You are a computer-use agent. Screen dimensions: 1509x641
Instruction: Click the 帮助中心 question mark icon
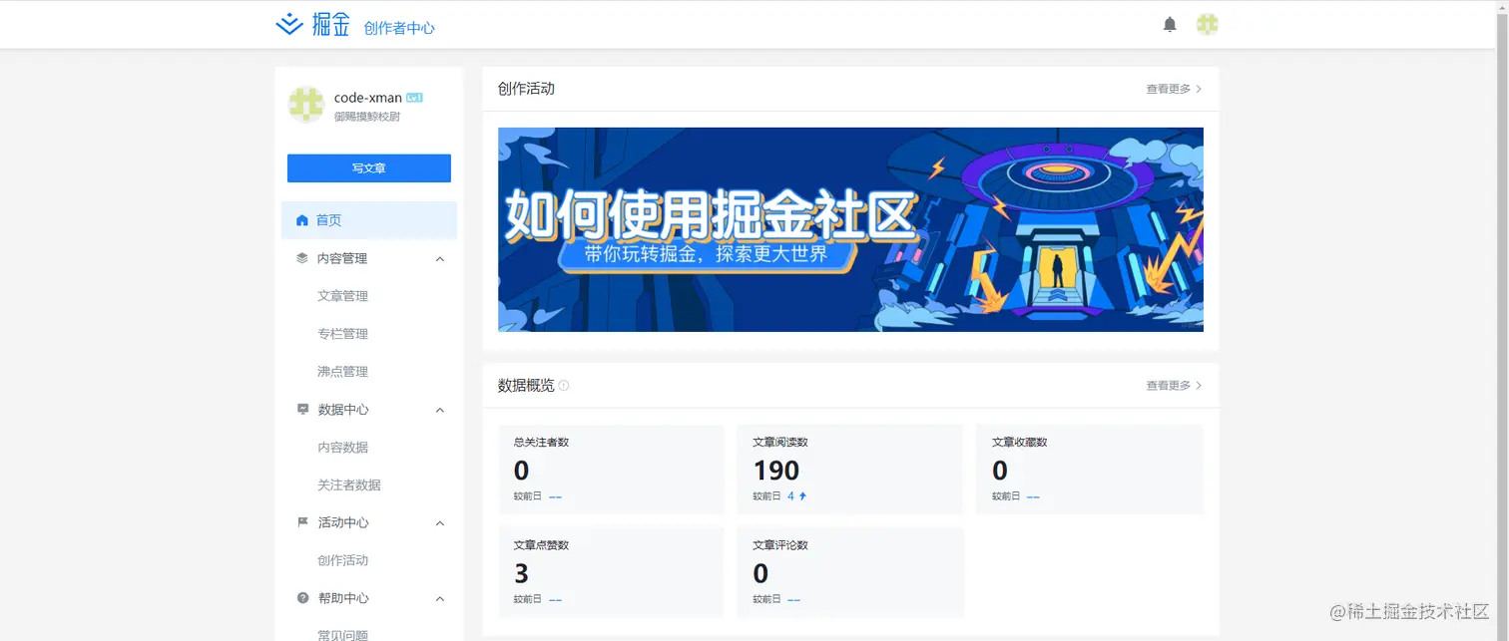(302, 598)
